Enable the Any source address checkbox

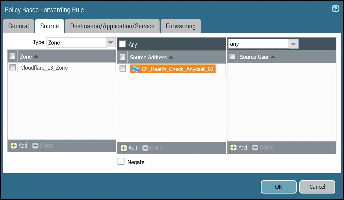(x=123, y=44)
